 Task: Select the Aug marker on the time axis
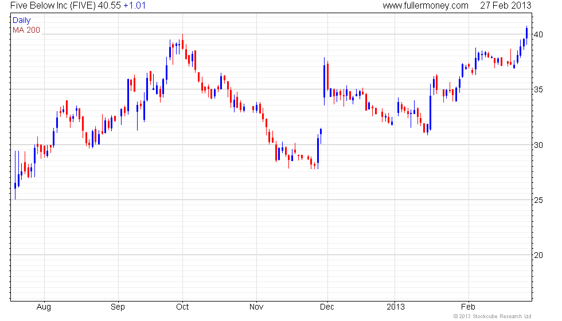44,307
